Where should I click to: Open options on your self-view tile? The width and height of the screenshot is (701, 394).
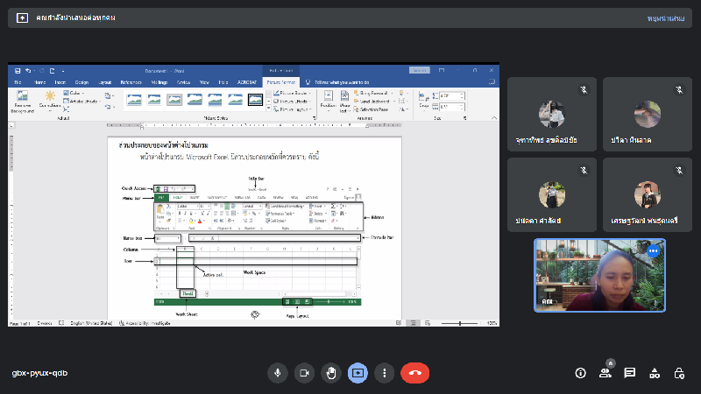click(653, 250)
